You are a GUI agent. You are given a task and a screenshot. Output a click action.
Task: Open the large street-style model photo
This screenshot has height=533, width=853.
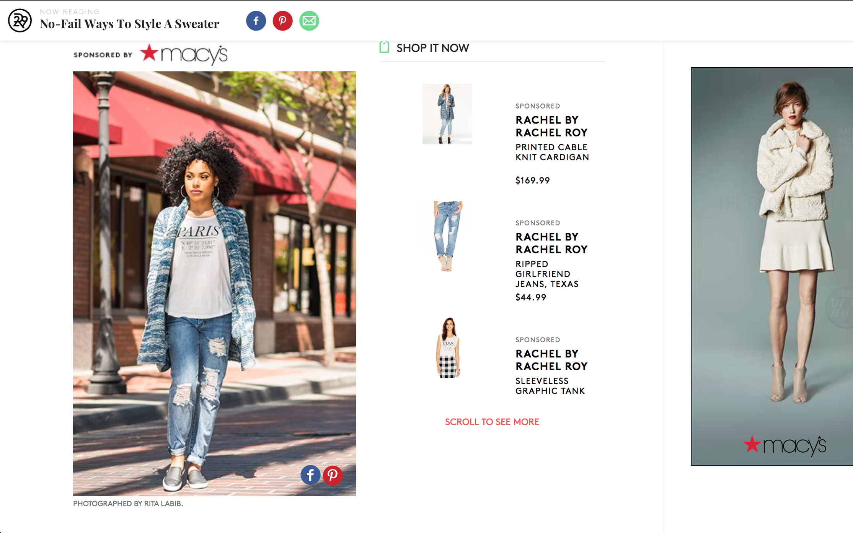pyautogui.click(x=214, y=283)
